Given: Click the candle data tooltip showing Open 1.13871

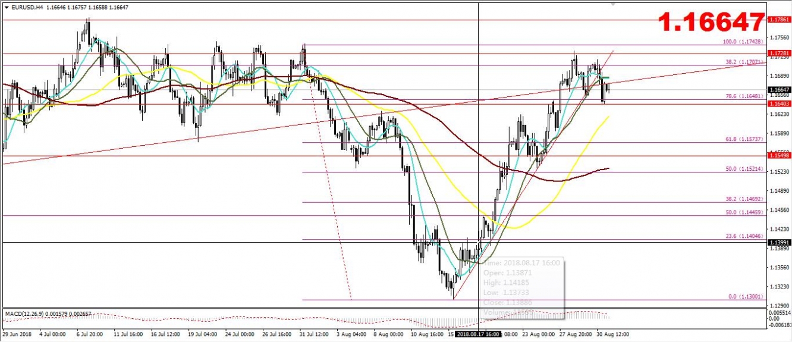Looking at the screenshot, I should coord(523,287).
